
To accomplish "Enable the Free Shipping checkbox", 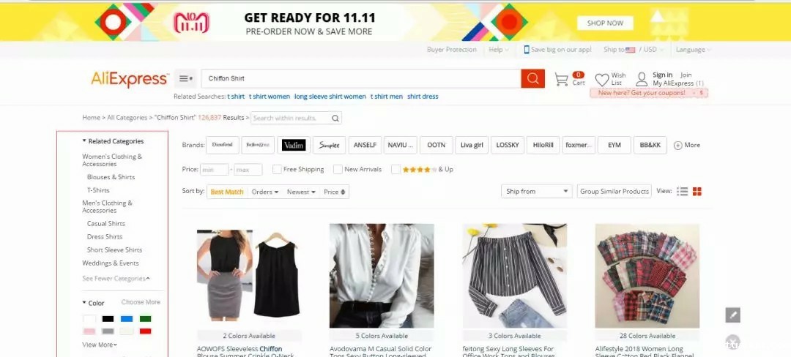I will click(x=277, y=169).
